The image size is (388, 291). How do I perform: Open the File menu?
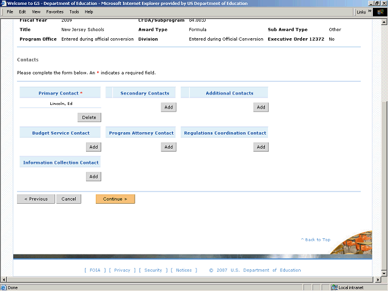pos(10,12)
